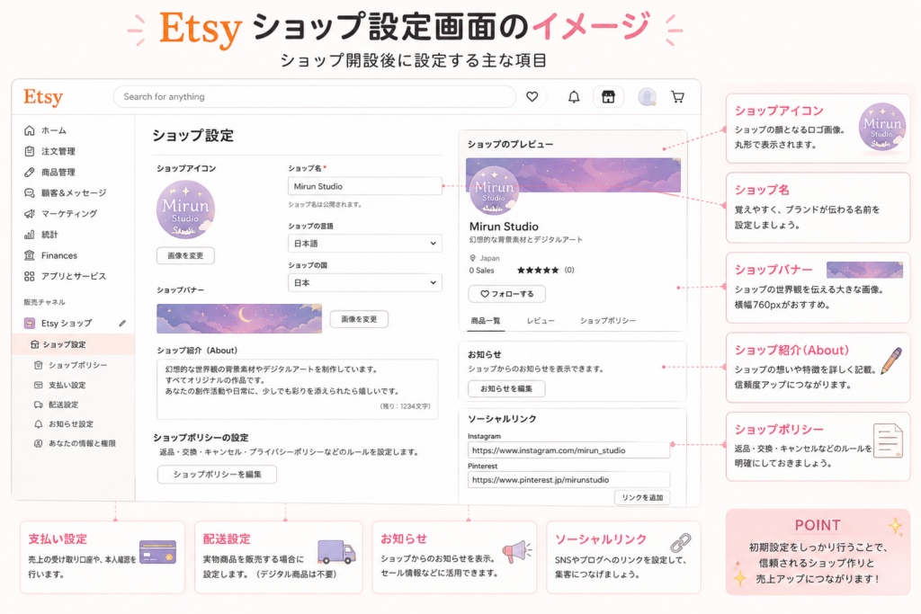Focus the Search for anything field
921x614 pixels.
(314, 97)
